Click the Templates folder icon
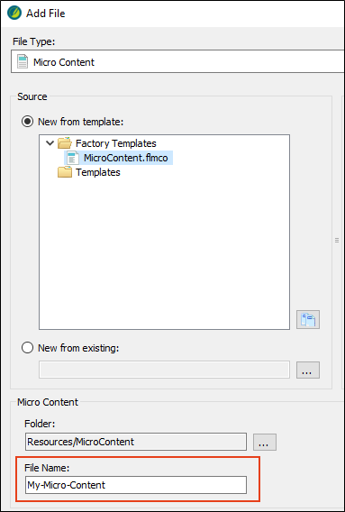The width and height of the screenshot is (345, 512). (65, 172)
